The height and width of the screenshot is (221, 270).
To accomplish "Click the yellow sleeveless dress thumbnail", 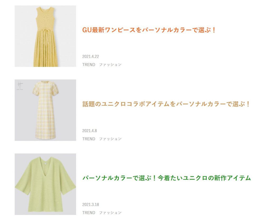I will [x=45, y=36].
